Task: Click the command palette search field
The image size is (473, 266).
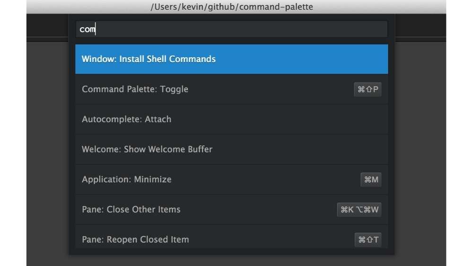Action: click(x=232, y=29)
